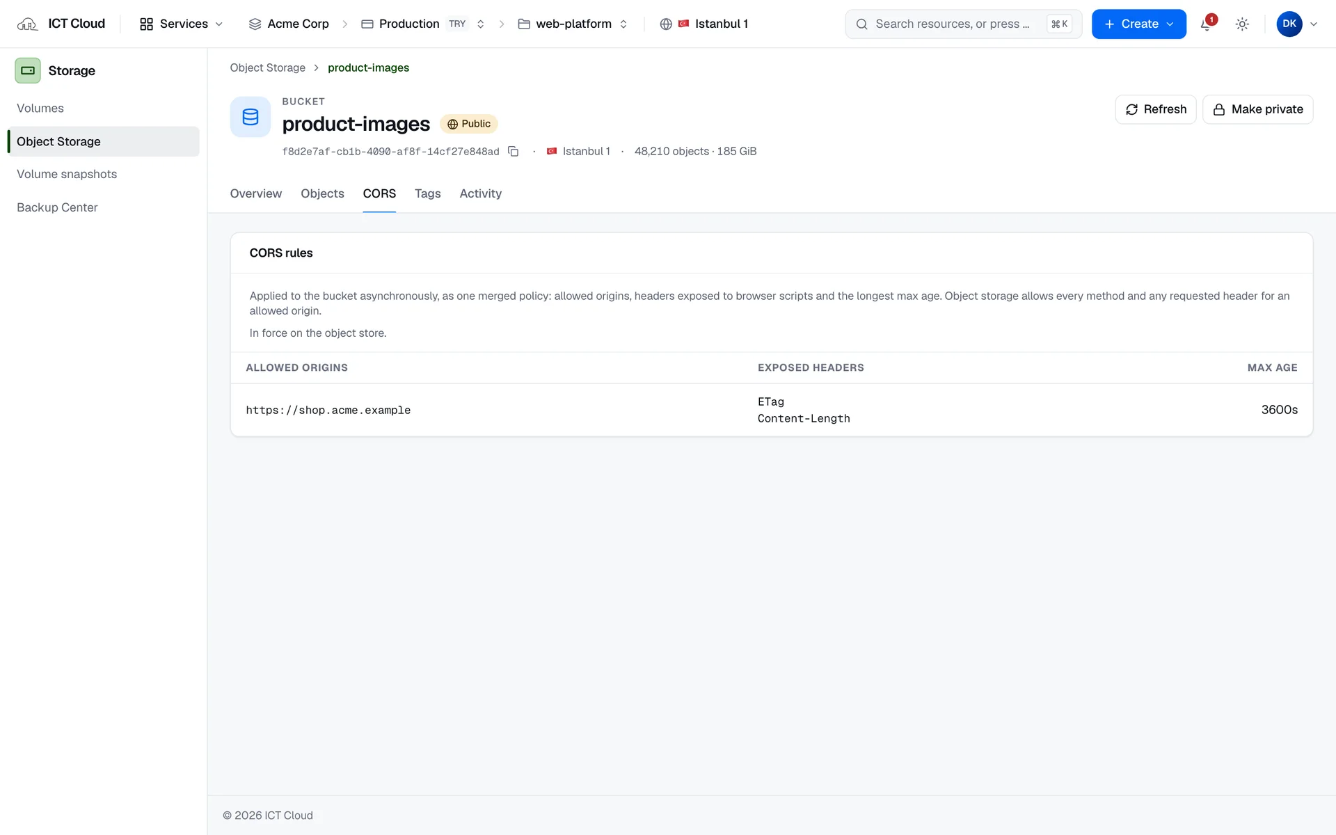Select the Istanbul 1 region selector
Screen dimensions: 1336x835
click(704, 24)
